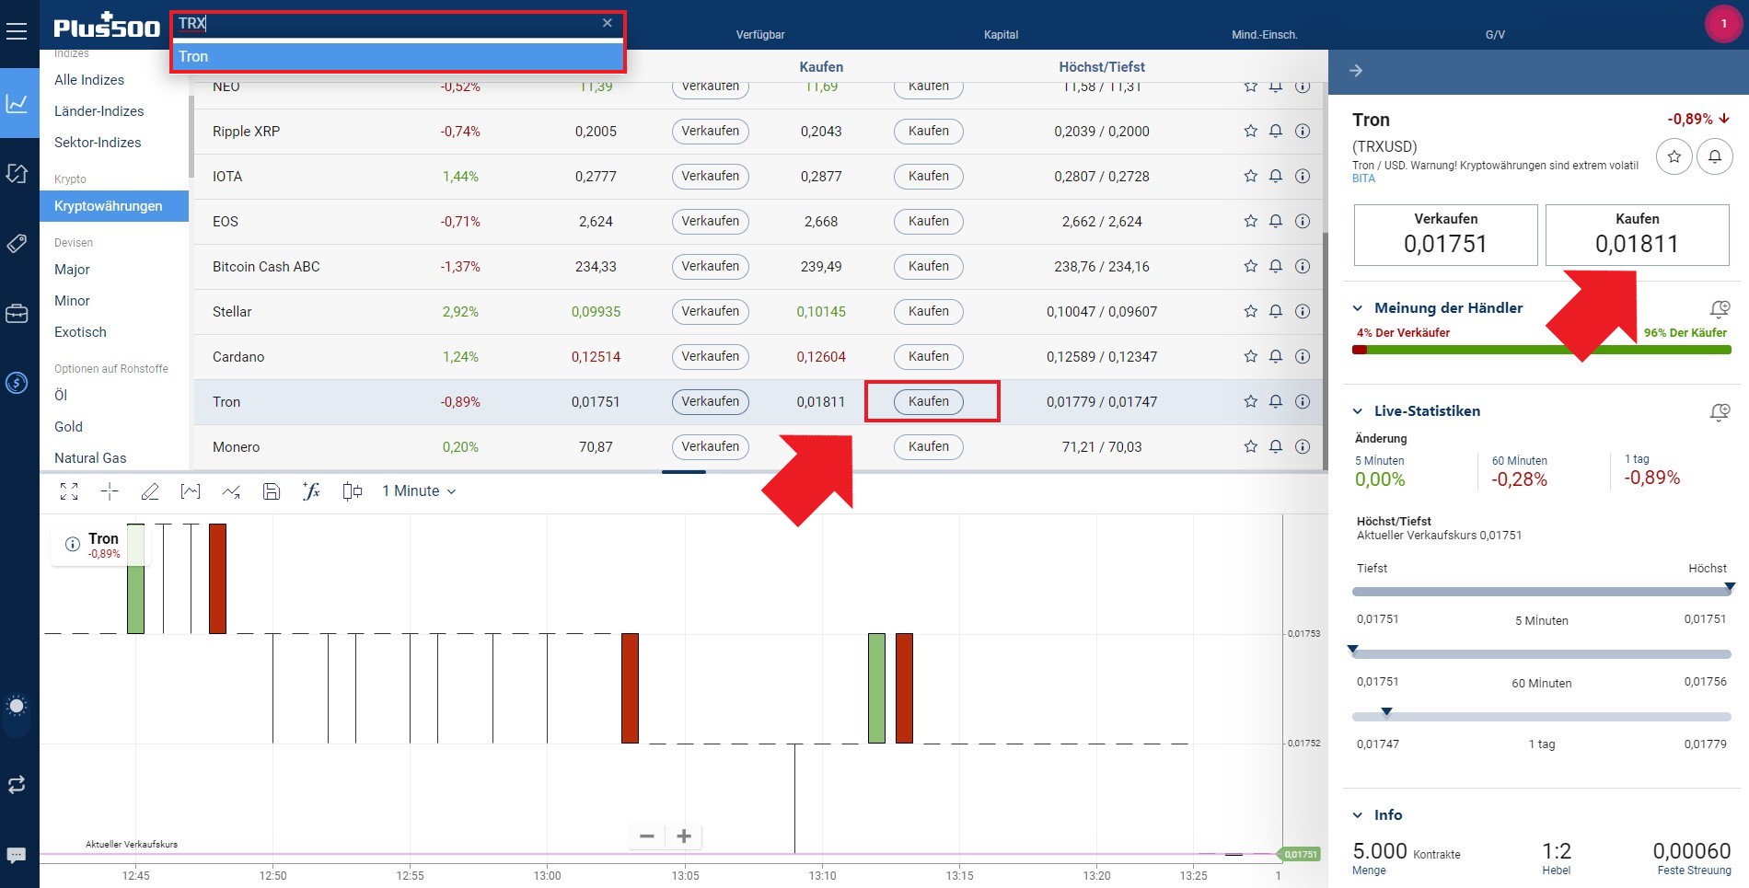Image resolution: width=1749 pixels, height=888 pixels.
Task: Open the trade chart sidebar icon
Action: point(17,103)
